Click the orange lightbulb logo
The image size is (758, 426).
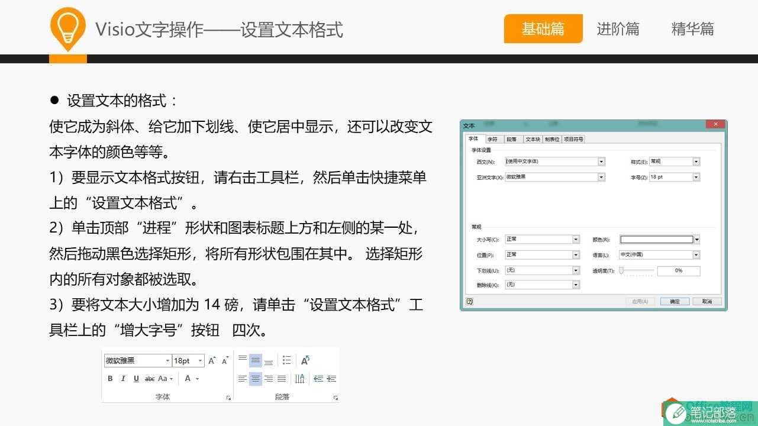pos(68,30)
